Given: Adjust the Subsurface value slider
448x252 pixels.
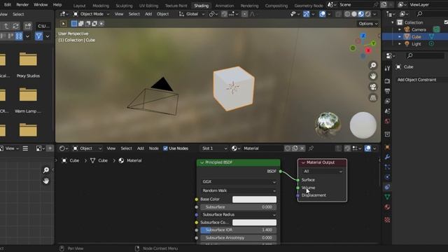Looking at the screenshot, I should pyautogui.click(x=239, y=207).
